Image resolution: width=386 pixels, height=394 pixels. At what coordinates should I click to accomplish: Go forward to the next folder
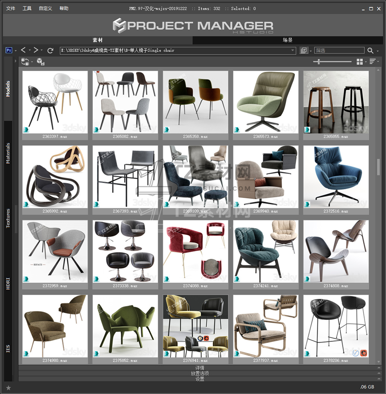click(x=36, y=50)
